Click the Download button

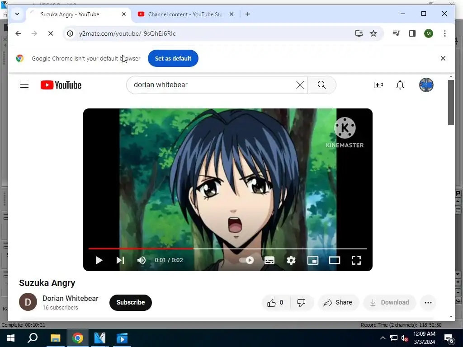[x=389, y=302]
